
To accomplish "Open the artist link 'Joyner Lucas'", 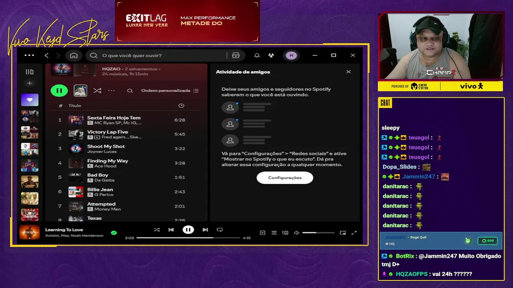I will click(102, 152).
